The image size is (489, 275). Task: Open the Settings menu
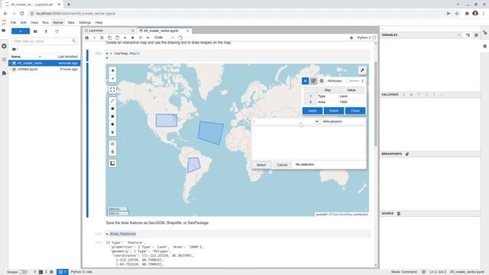point(85,23)
